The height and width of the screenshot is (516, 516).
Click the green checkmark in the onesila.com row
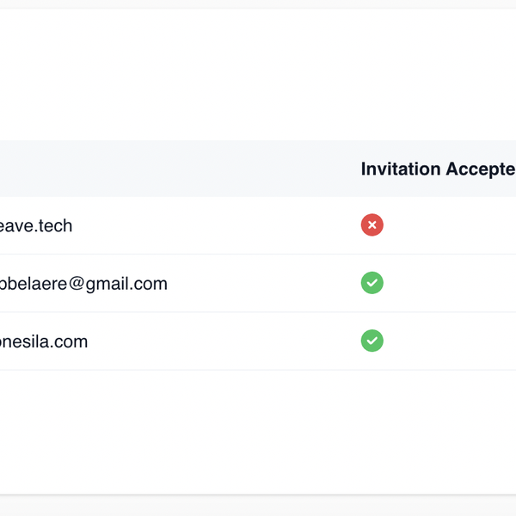click(372, 341)
